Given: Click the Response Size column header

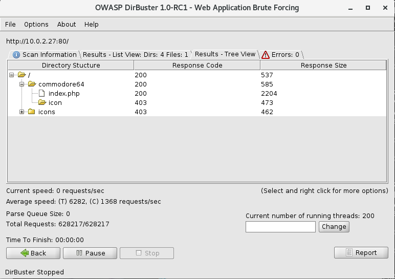Looking at the screenshot, I should pos(323,66).
